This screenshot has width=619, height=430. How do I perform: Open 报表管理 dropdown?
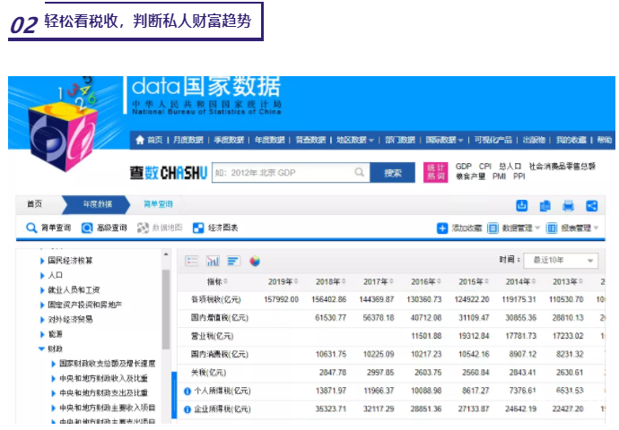(x=572, y=228)
